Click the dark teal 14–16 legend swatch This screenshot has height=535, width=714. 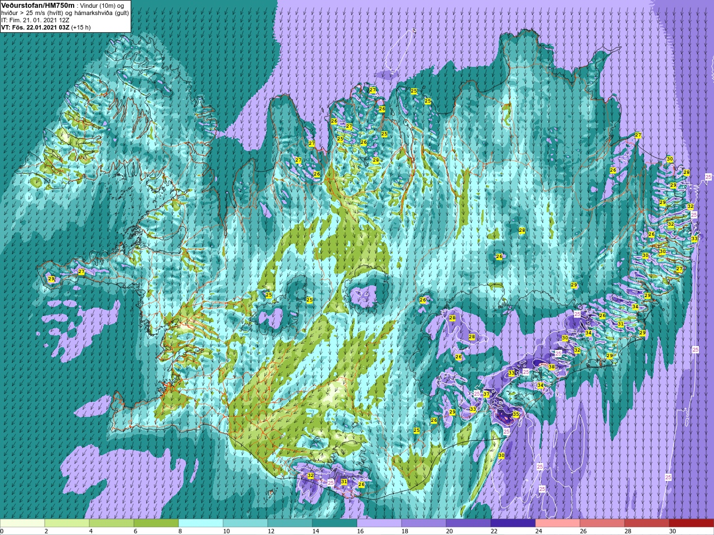click(335, 523)
